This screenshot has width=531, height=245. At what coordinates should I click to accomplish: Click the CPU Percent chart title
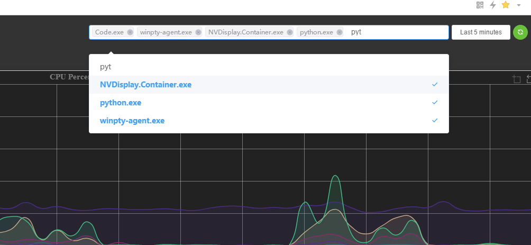[x=69, y=77]
